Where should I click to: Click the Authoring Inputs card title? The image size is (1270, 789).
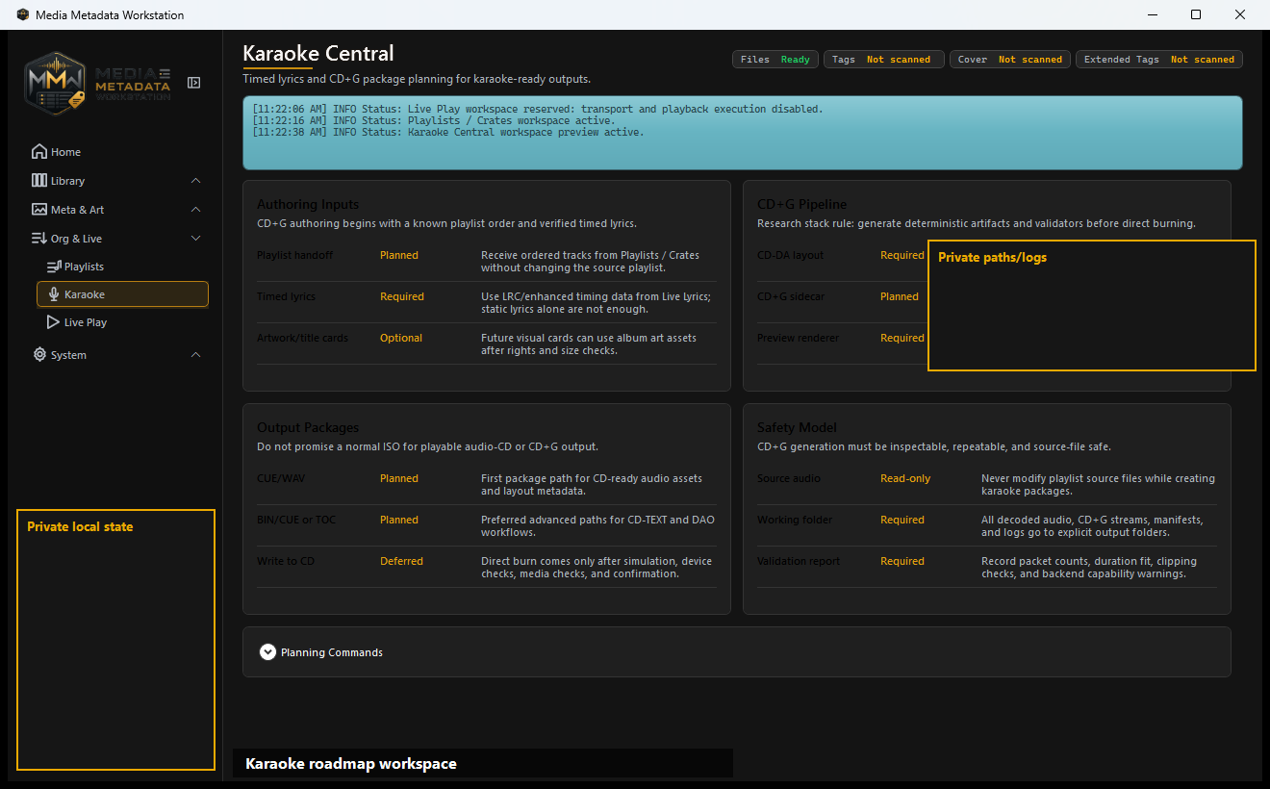pos(308,204)
